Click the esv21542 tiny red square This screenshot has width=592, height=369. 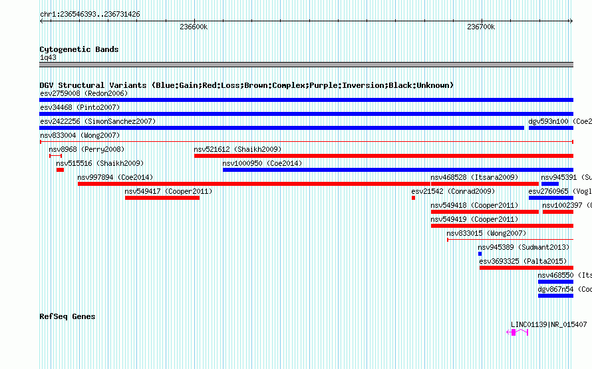point(414,198)
